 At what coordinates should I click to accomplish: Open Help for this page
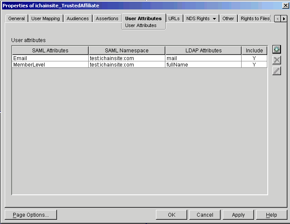(272, 215)
